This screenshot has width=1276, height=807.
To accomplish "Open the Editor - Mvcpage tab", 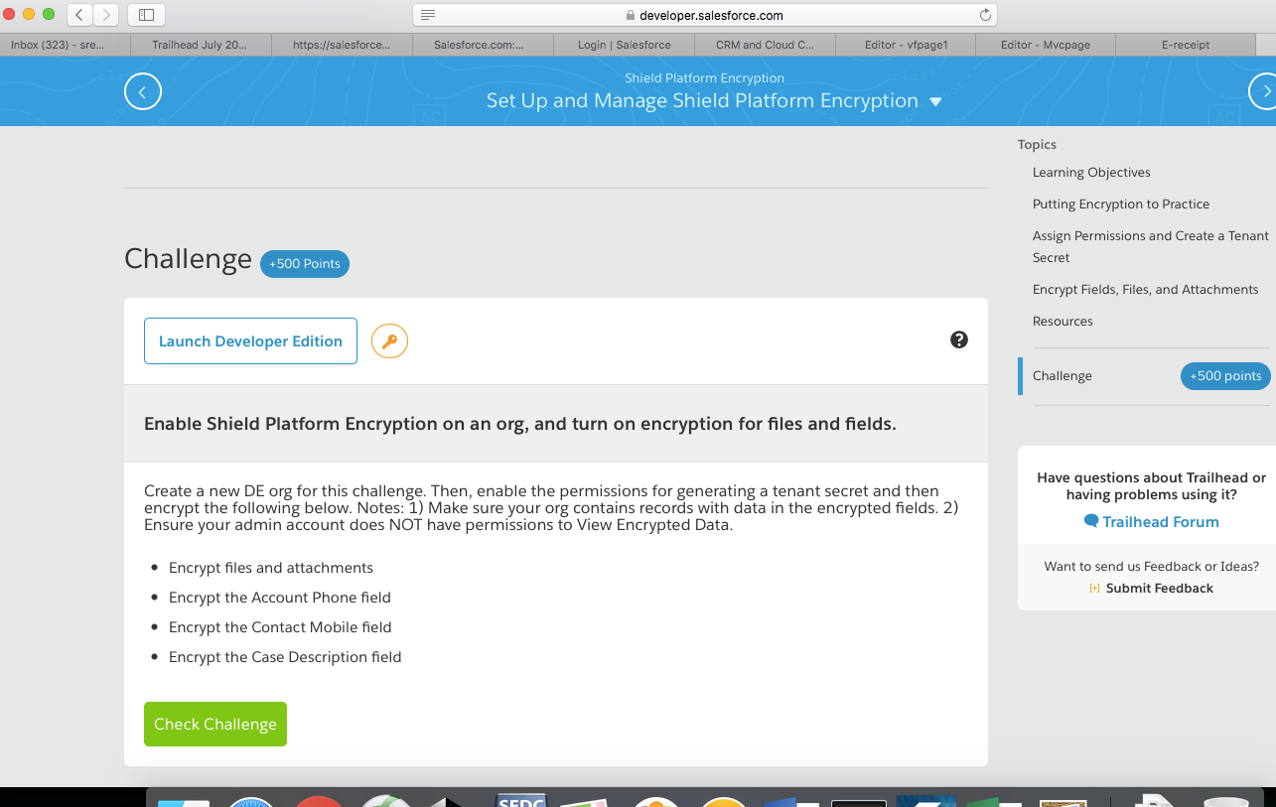I will click(1046, 45).
